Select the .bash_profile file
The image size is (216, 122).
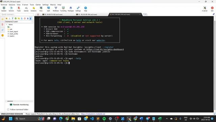coord(13,34)
